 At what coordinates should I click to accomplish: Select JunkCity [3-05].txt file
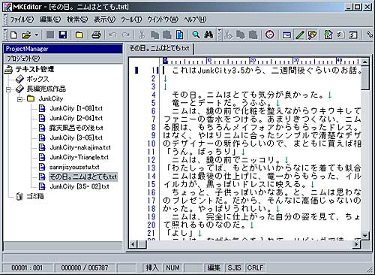tap(76, 137)
